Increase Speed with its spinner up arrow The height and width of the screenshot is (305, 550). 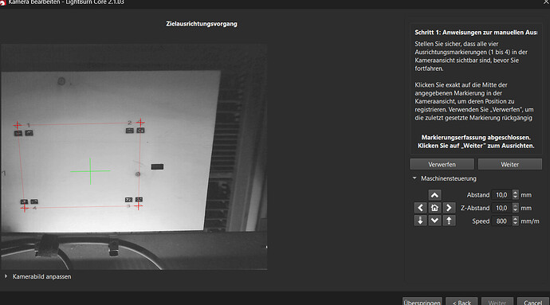[515, 219]
